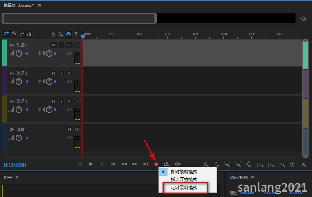
Task: Show the Sends track section
Action: coord(21,34)
